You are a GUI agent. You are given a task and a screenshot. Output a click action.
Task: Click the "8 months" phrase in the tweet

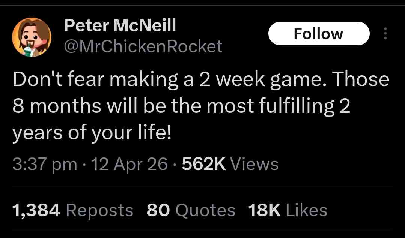pos(57,106)
